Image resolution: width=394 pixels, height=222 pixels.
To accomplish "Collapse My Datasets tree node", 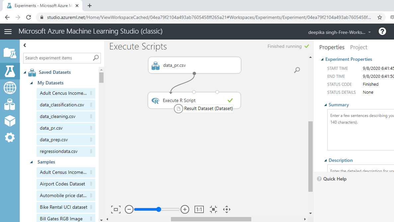I will pos(32,83).
